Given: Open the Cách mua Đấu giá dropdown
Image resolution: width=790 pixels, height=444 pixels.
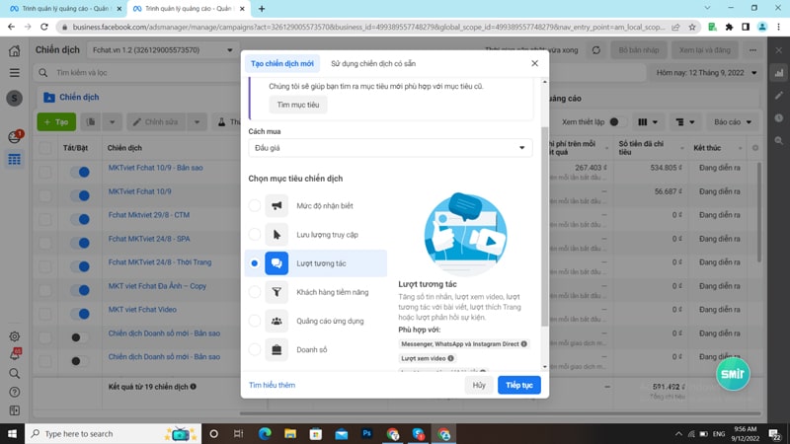Looking at the screenshot, I should (390, 148).
